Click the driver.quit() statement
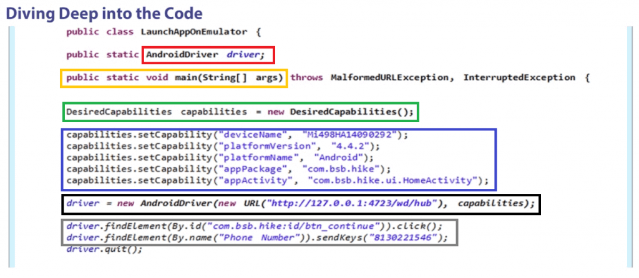The width and height of the screenshot is (639, 278). pos(104,249)
